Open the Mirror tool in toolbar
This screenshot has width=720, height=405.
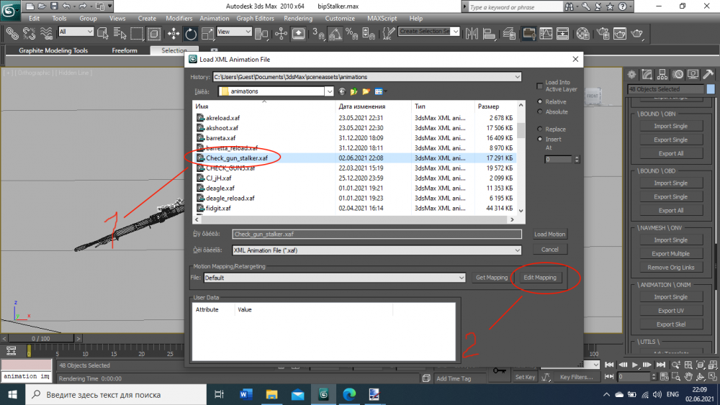click(472, 33)
